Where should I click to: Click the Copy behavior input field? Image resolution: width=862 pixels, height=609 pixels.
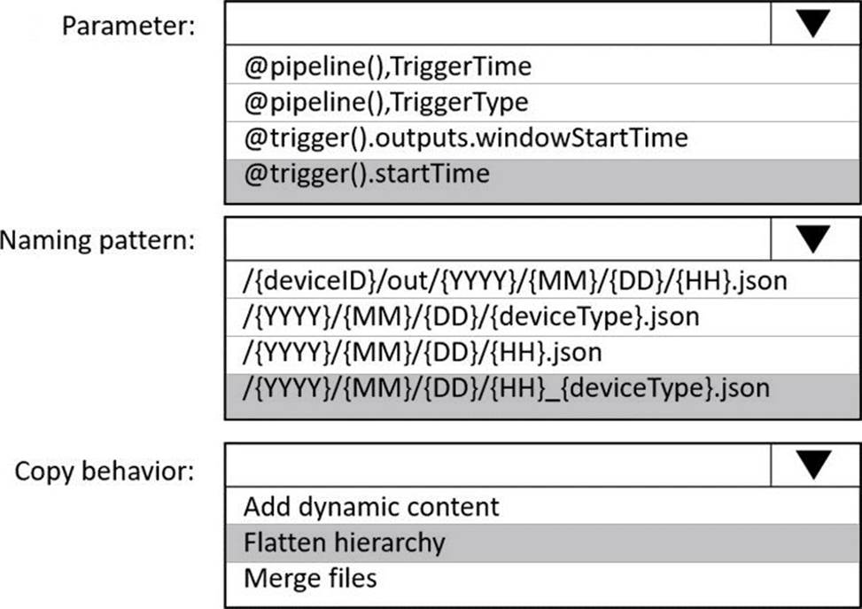498,464
